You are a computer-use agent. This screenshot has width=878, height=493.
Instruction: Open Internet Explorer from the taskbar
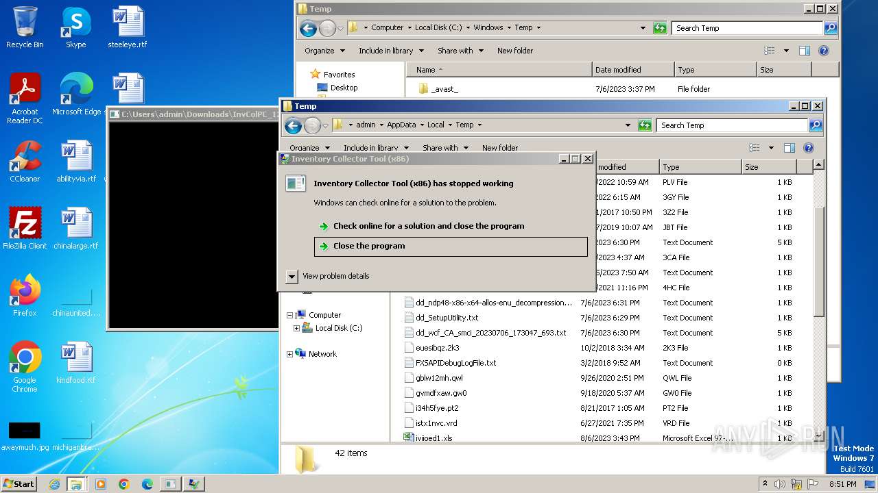click(54, 484)
